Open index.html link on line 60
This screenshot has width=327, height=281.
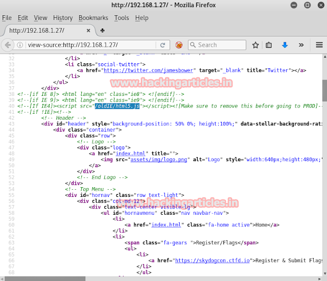pyautogui.click(x=166, y=225)
